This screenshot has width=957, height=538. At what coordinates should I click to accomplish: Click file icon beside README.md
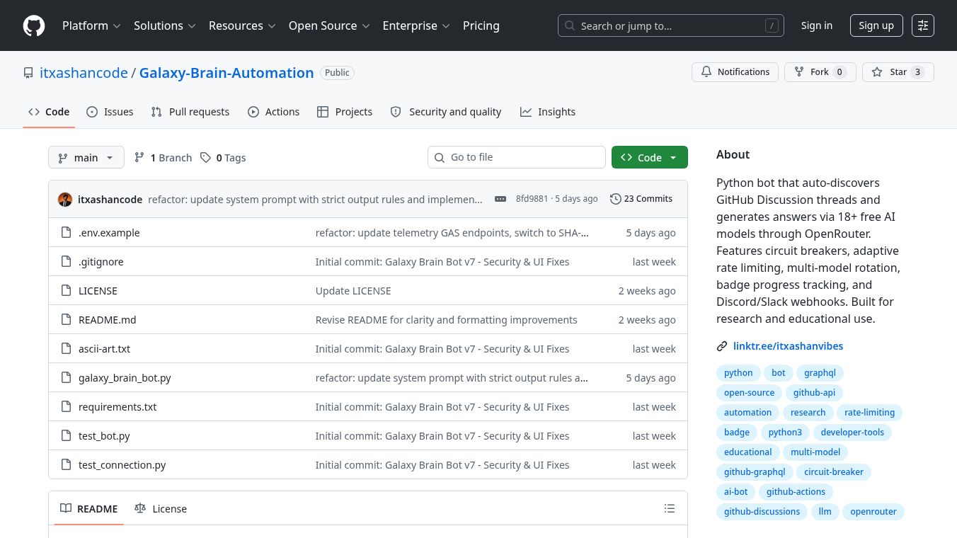[x=66, y=320]
